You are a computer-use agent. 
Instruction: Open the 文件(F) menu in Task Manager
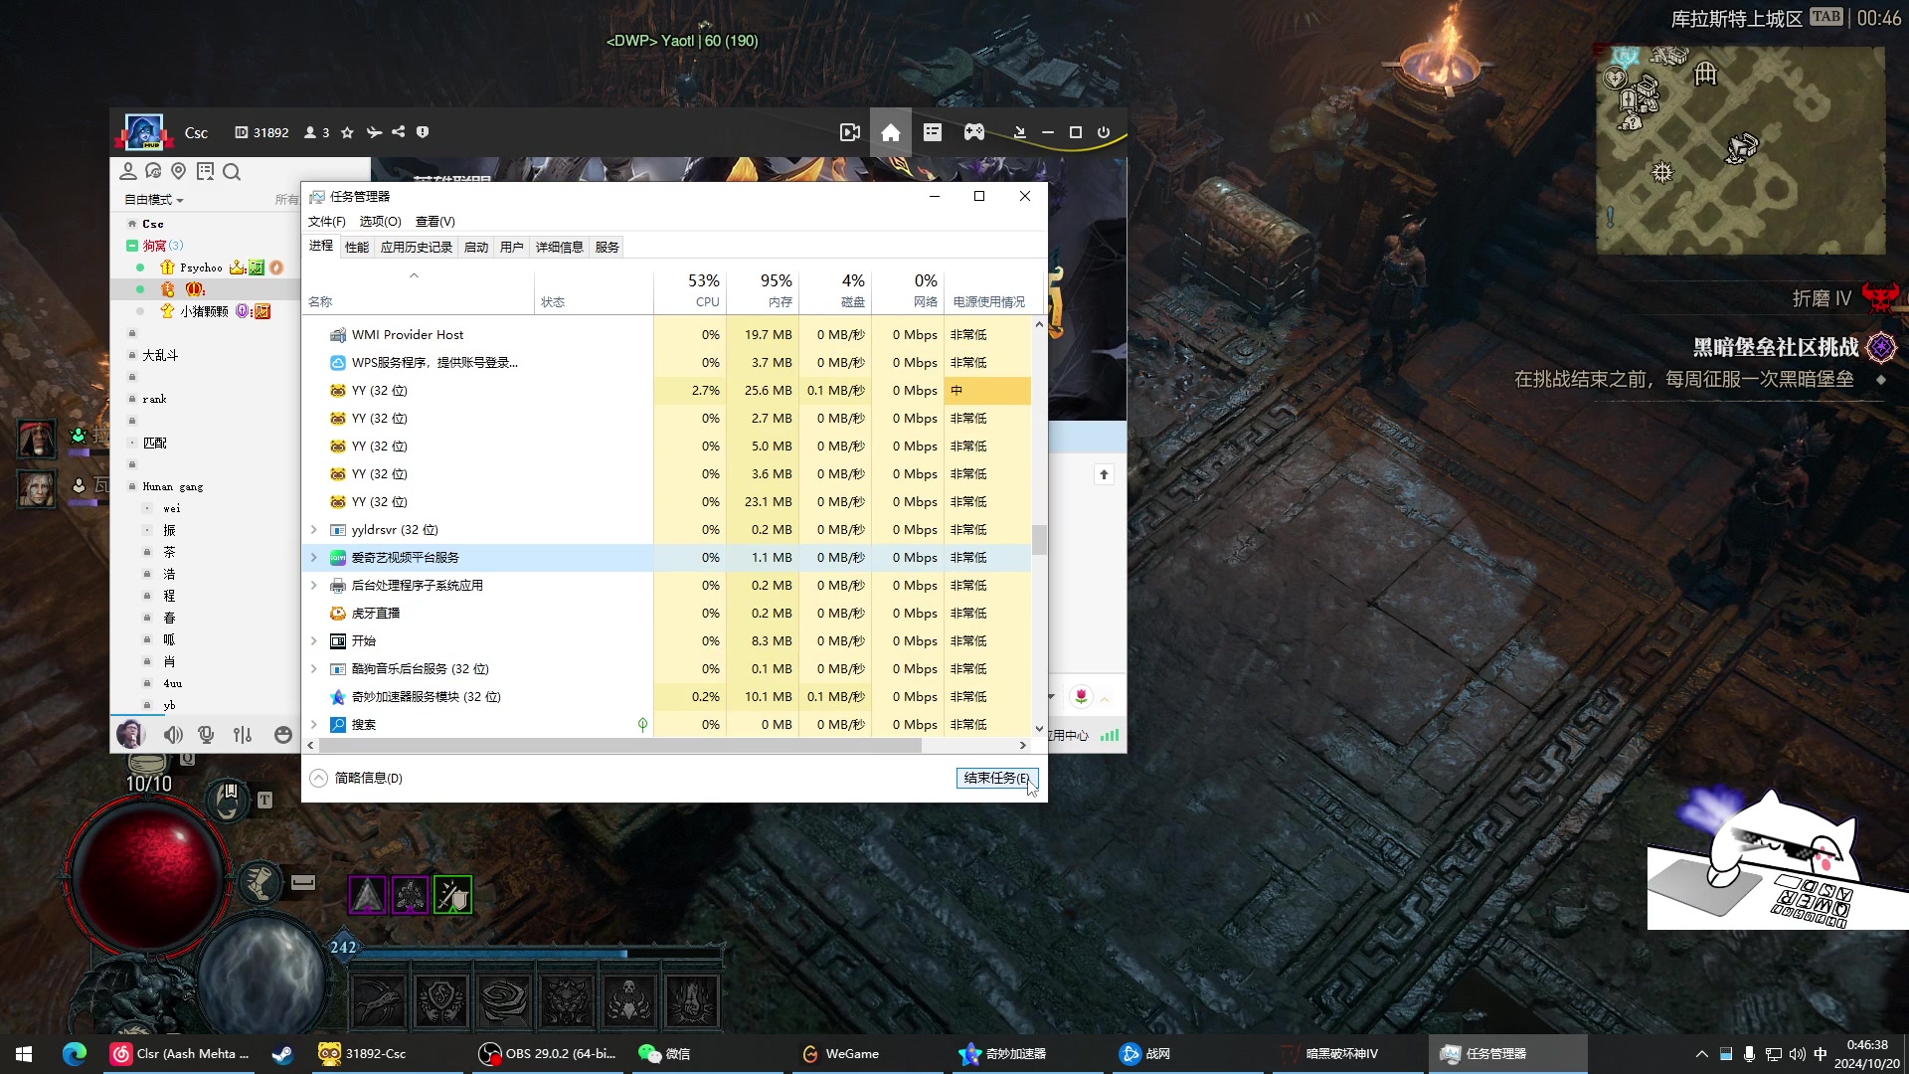[327, 222]
